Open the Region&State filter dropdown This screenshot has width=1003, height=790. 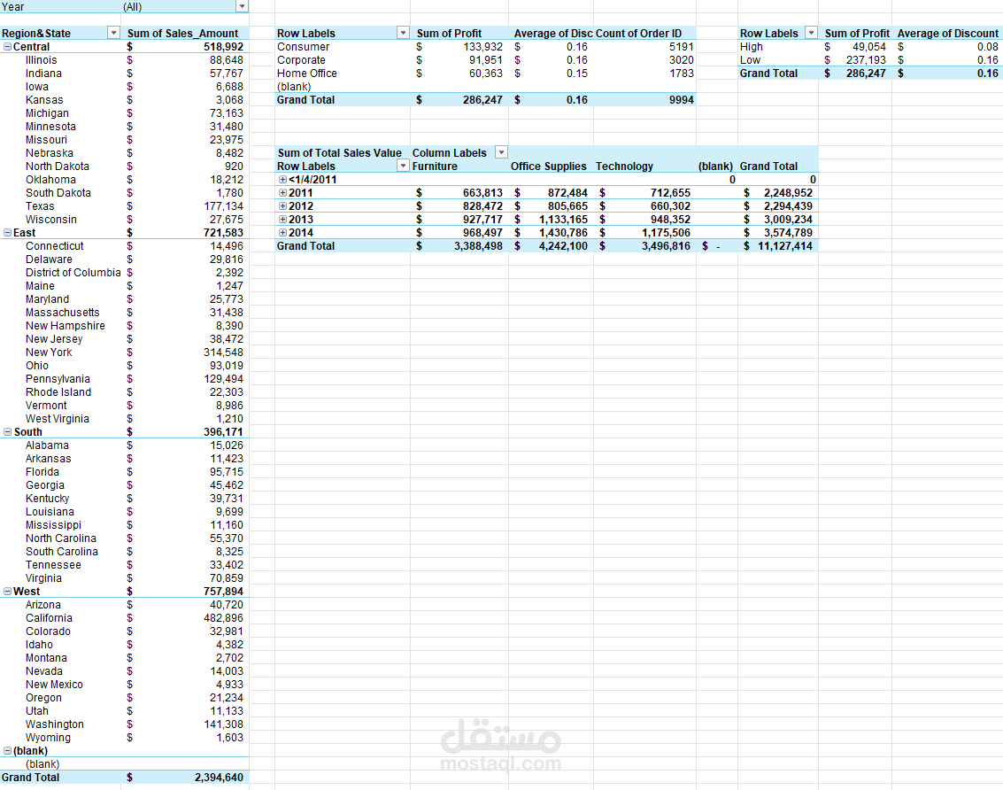(x=113, y=33)
